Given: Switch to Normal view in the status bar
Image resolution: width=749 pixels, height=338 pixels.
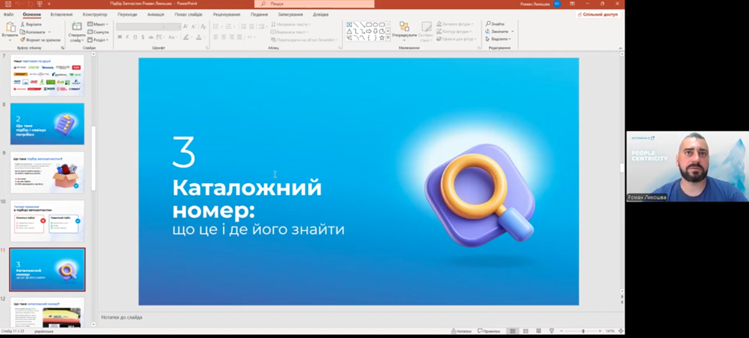Looking at the screenshot, I should point(513,331).
